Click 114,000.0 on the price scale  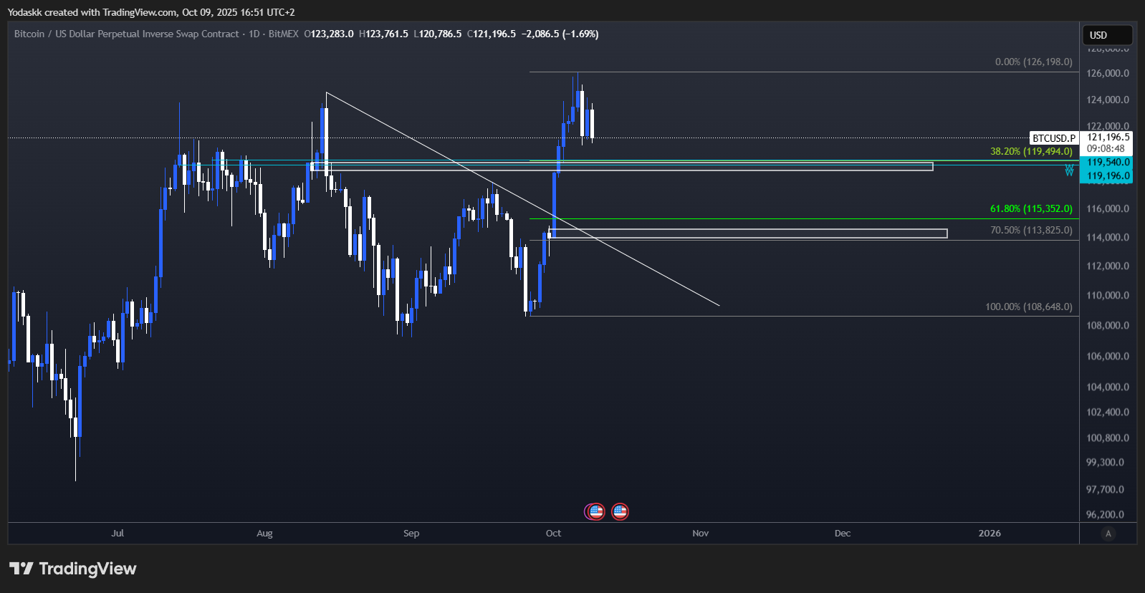click(1108, 237)
